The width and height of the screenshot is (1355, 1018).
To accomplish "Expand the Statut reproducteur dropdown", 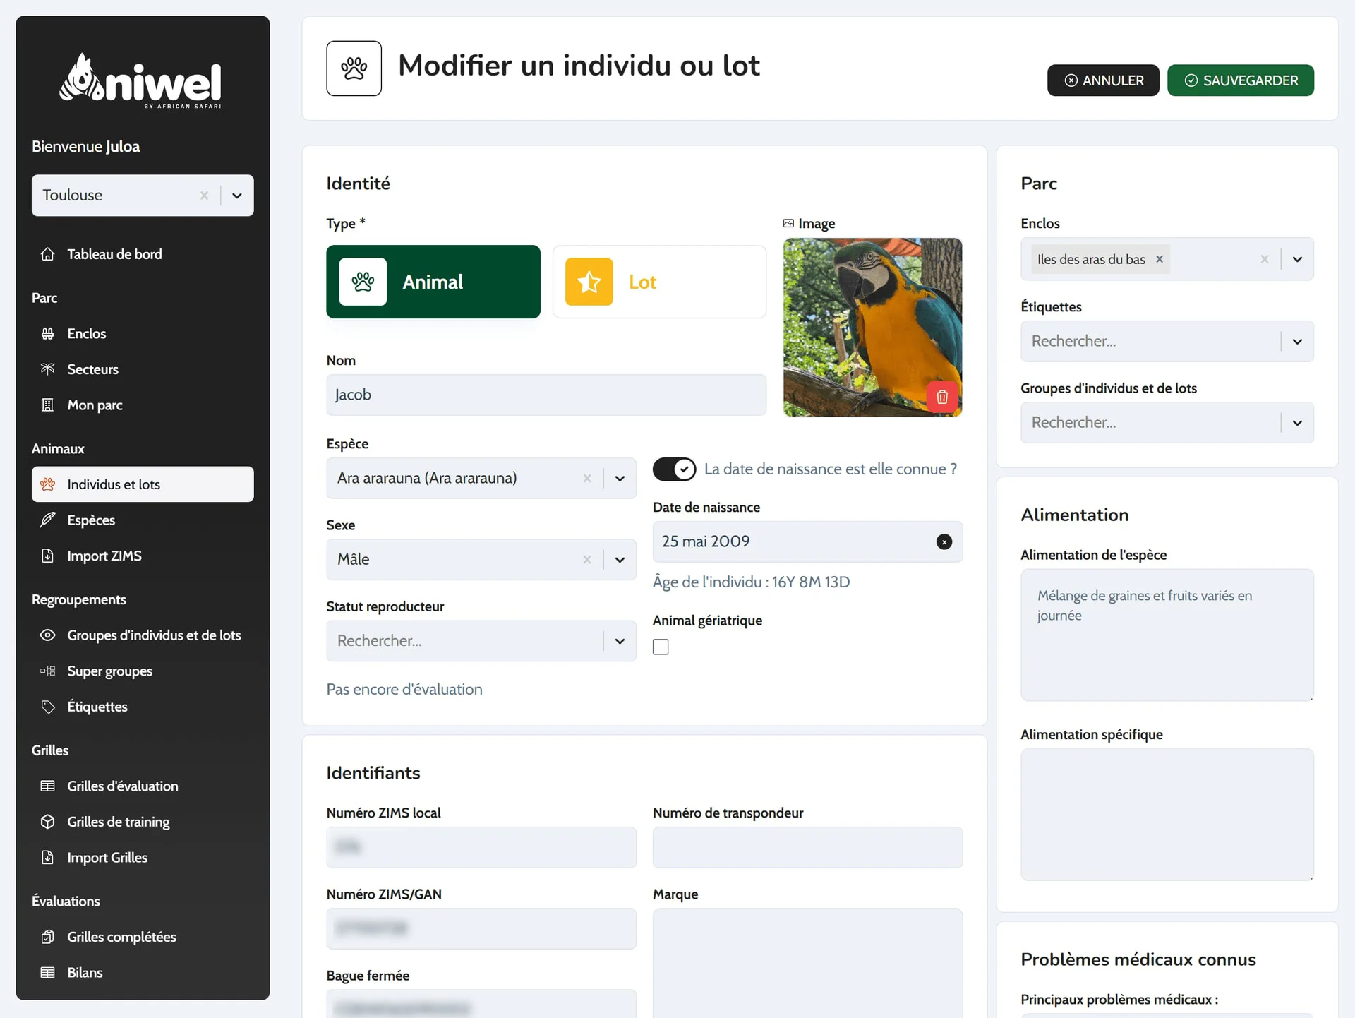I will click(620, 641).
